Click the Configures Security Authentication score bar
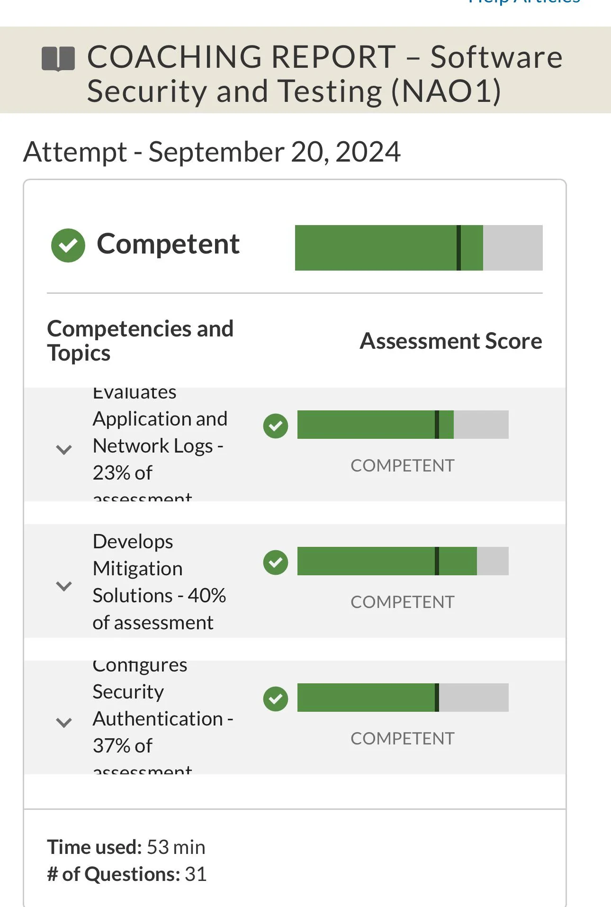Viewport: 611px width, 907px height. pos(403,698)
